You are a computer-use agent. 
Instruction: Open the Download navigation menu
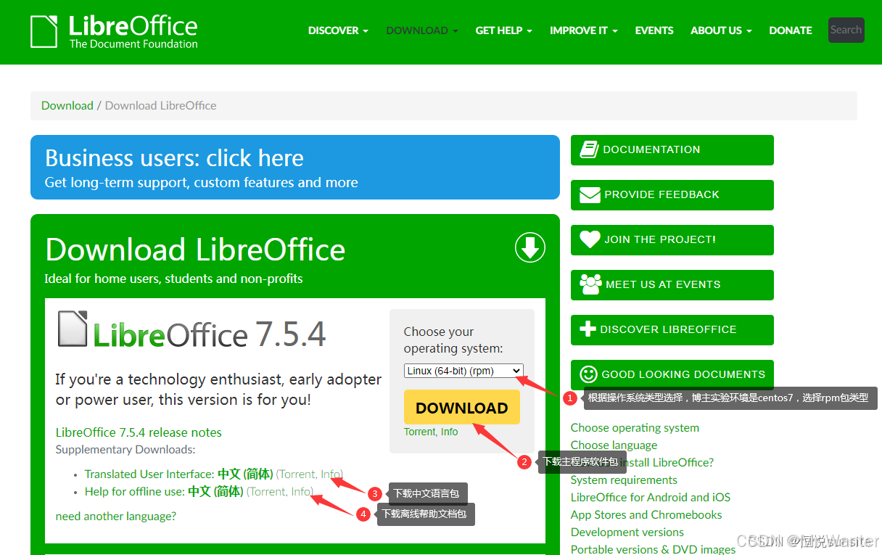point(422,30)
